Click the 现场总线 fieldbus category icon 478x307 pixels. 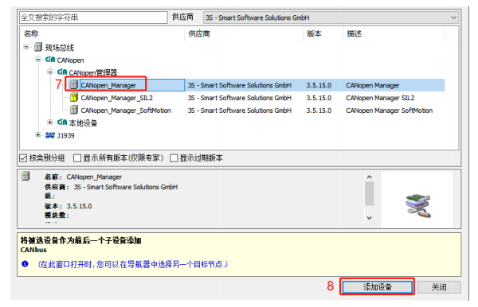[x=38, y=47]
